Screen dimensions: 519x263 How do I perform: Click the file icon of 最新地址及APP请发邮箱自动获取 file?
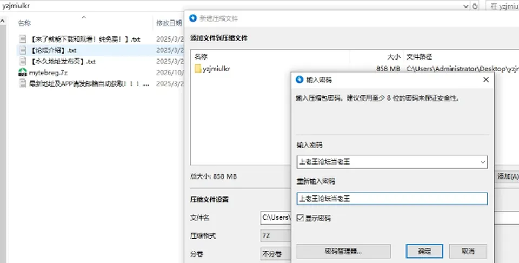23,83
